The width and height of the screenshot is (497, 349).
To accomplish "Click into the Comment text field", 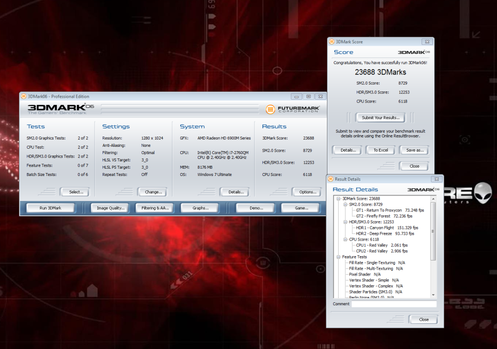I will pyautogui.click(x=394, y=304).
